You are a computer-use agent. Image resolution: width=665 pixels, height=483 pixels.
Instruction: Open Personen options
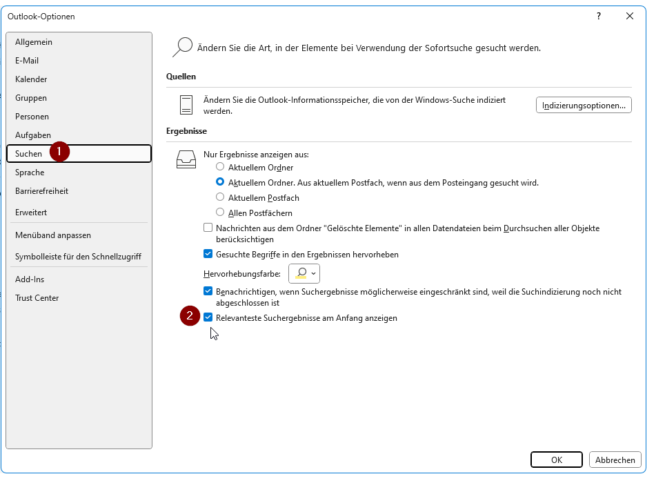pos(79,117)
